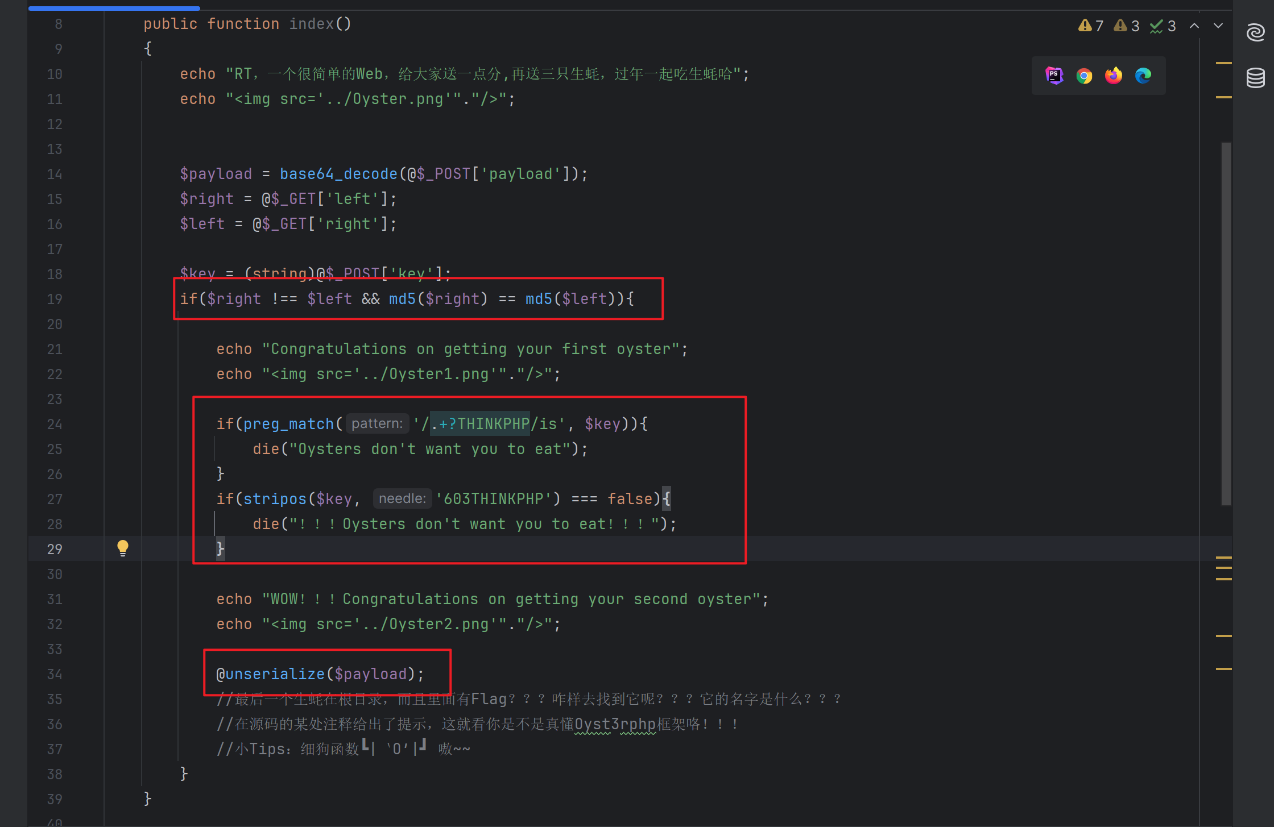Open page in Chrome browser
1274x827 pixels.
coord(1084,76)
